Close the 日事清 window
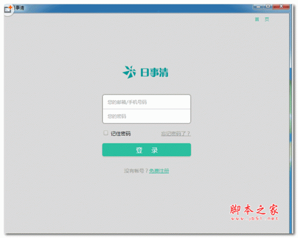298x238 pixels. pyautogui.click(x=281, y=6)
